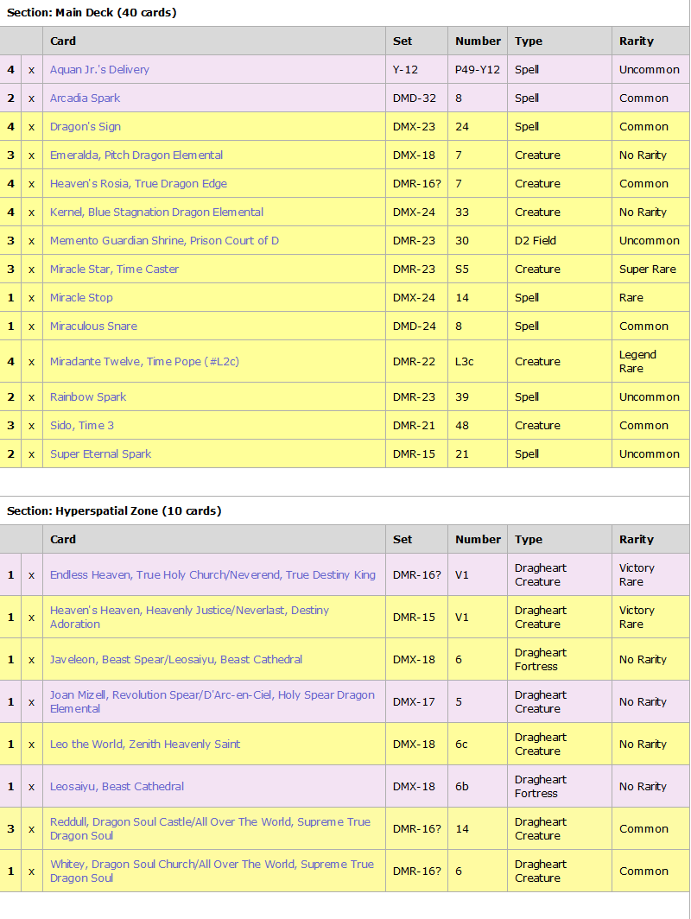Click the Main Deck Number column header
This screenshot has height=919, width=691.
tap(478, 41)
